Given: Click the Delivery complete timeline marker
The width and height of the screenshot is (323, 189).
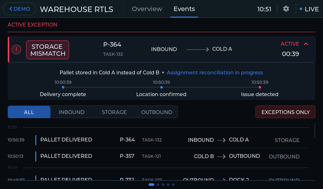Looking at the screenshot, I should click(63, 87).
